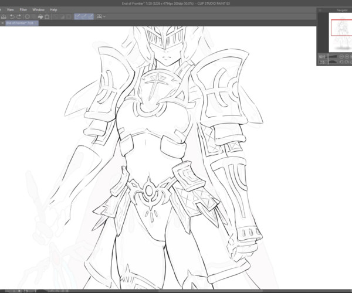The width and height of the screenshot is (352, 293).
Task: Close the End of Frontier canvas tab
Action: coord(36,23)
